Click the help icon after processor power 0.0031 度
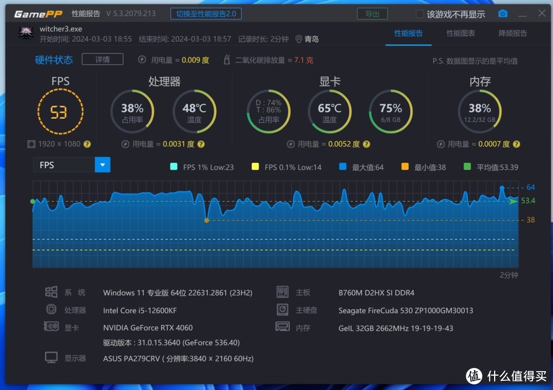This screenshot has width=553, height=390. [x=201, y=144]
